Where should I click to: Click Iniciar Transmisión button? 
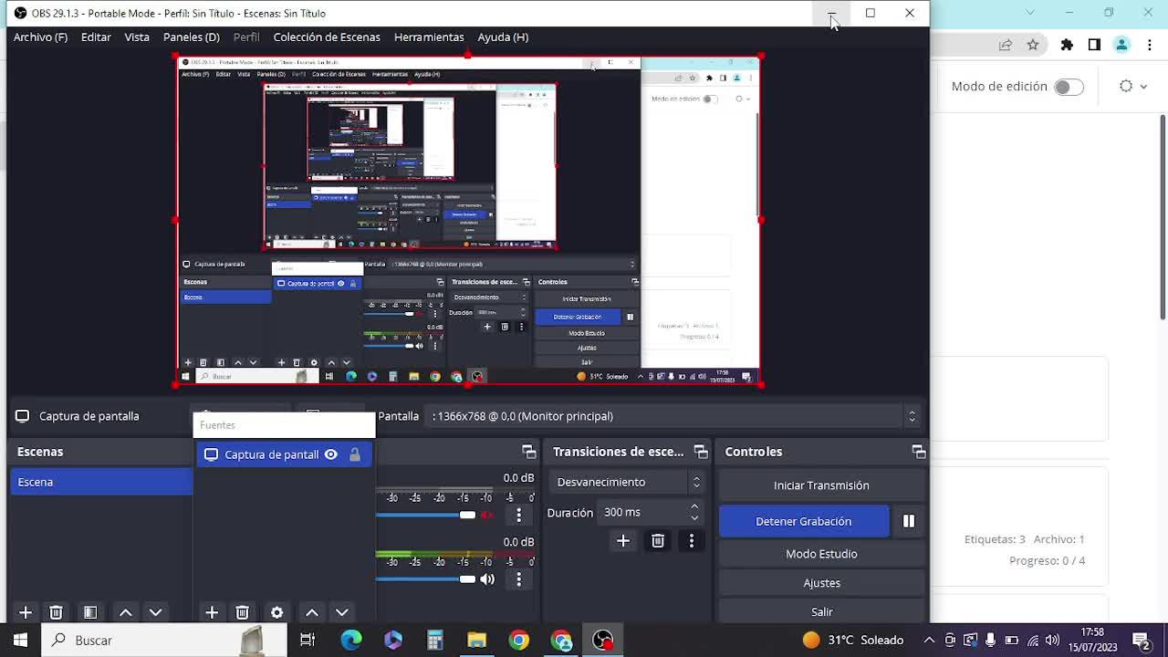point(821,485)
